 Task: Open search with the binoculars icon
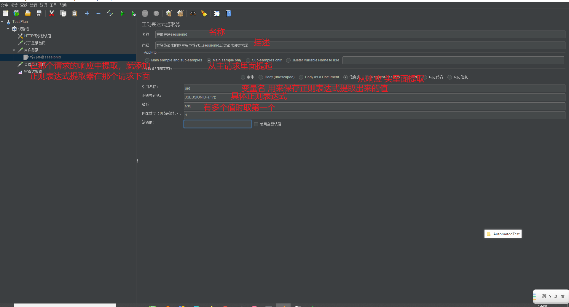[193, 13]
